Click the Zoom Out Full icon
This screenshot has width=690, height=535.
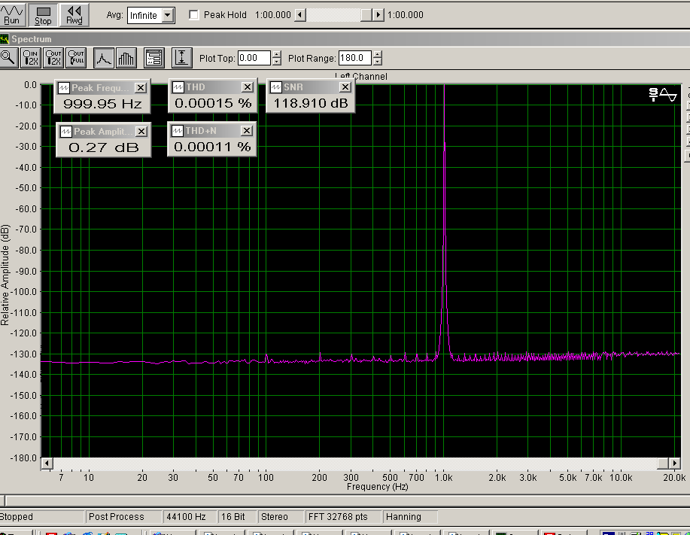[x=76, y=57]
